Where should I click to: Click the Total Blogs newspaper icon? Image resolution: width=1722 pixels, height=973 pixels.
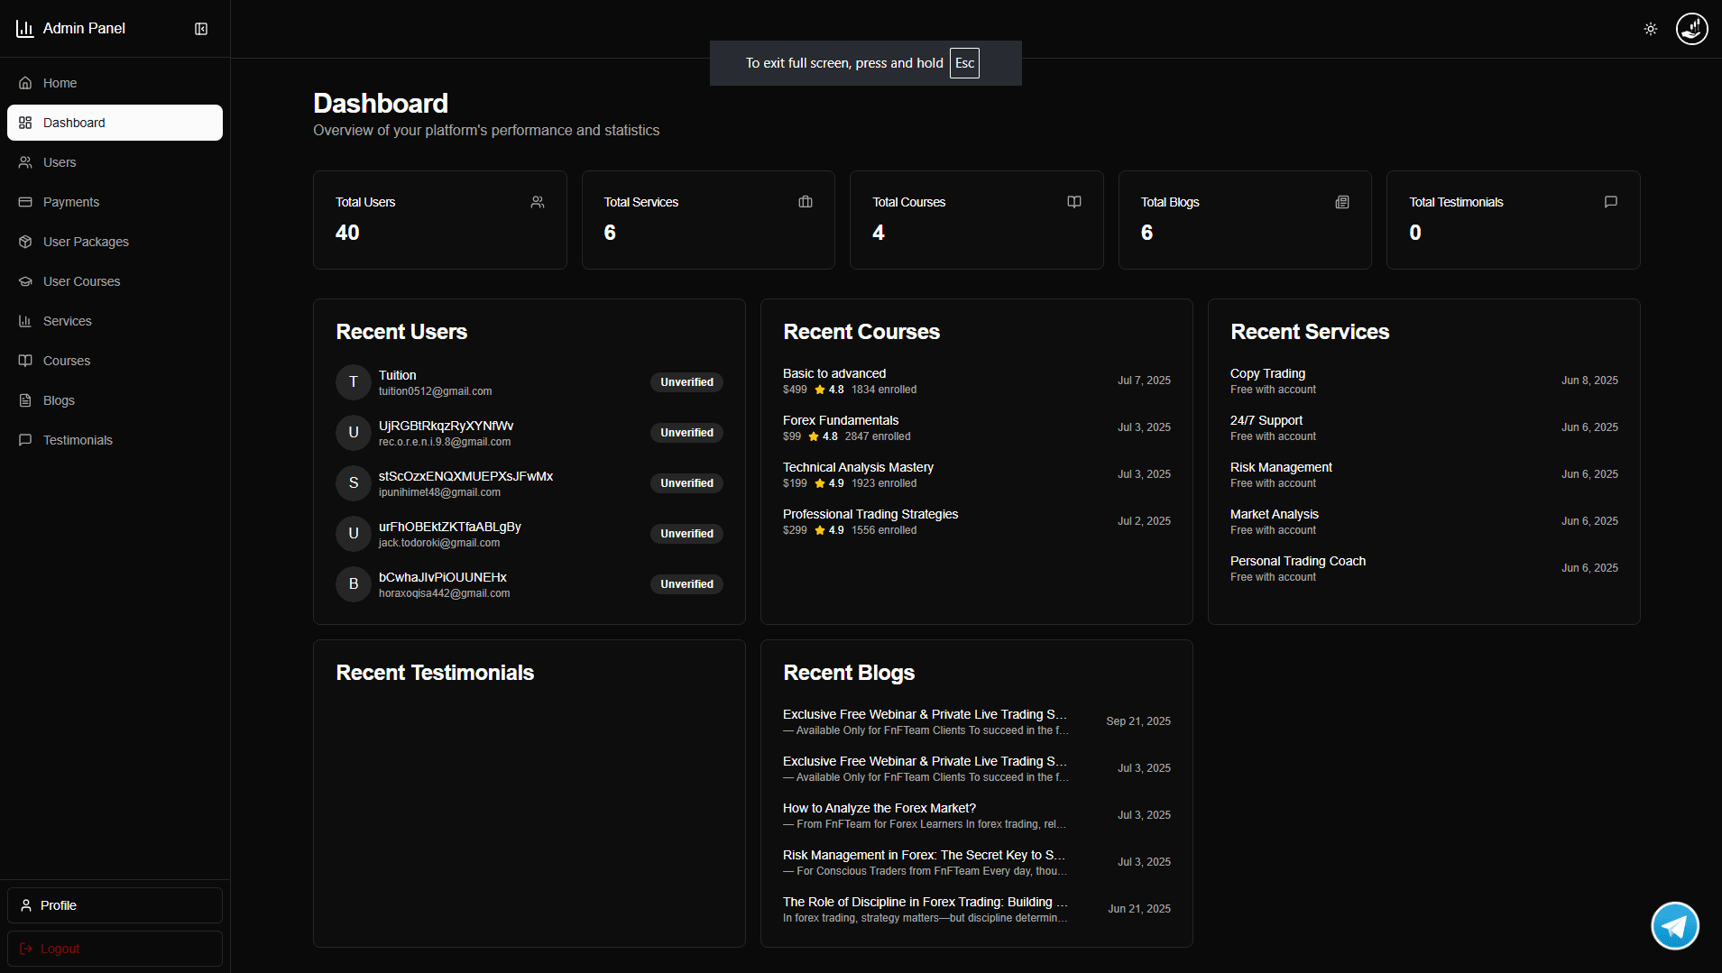pos(1342,202)
